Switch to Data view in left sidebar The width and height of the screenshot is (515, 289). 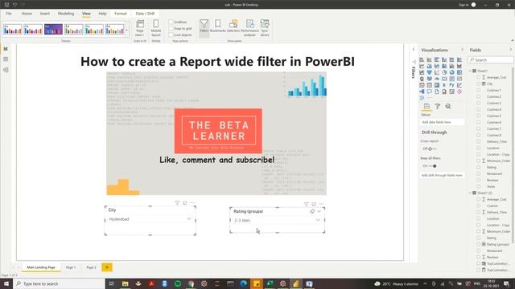pyautogui.click(x=6, y=59)
